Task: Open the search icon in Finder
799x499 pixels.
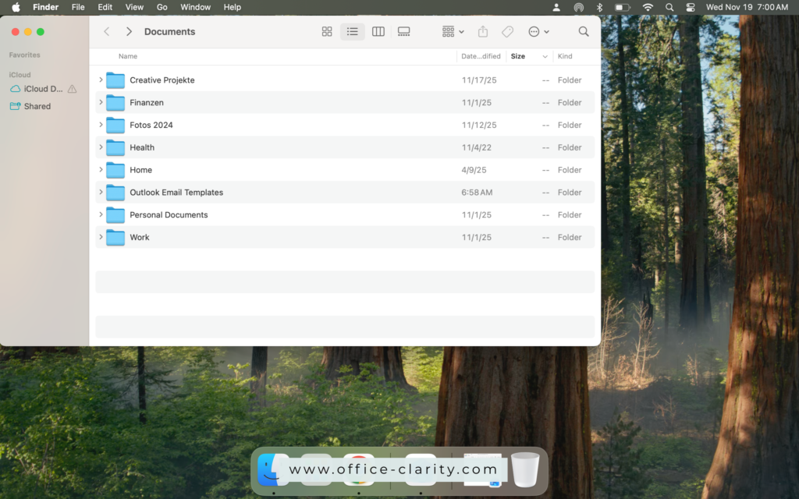Action: pyautogui.click(x=582, y=31)
